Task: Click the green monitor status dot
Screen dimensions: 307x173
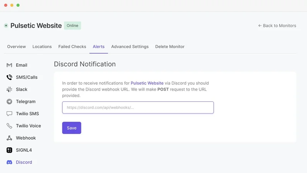Action: pos(6,26)
